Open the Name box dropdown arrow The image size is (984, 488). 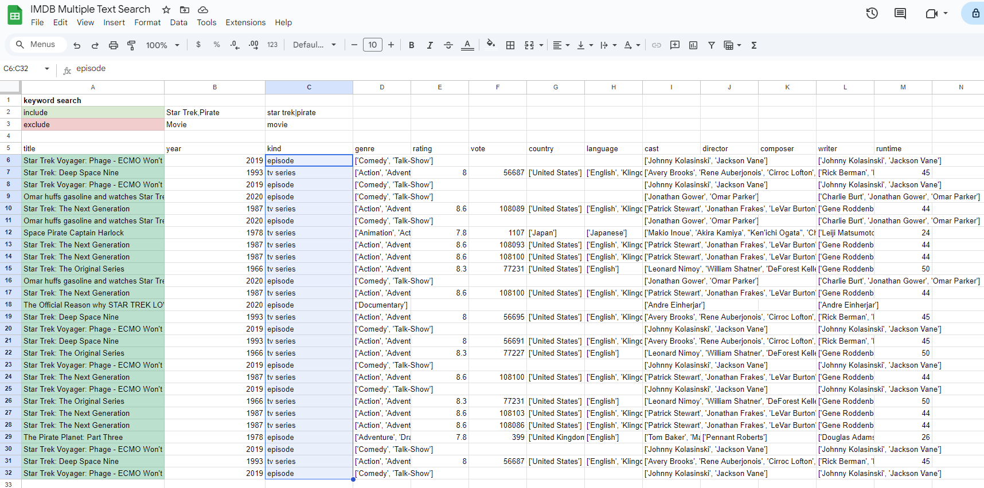[47, 68]
